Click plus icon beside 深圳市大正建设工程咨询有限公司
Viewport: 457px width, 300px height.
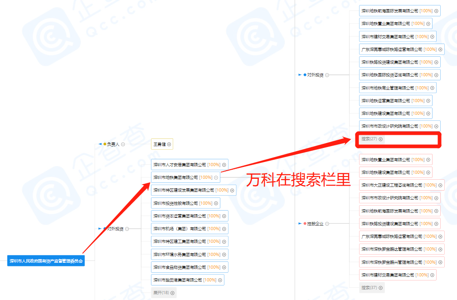point(440,185)
